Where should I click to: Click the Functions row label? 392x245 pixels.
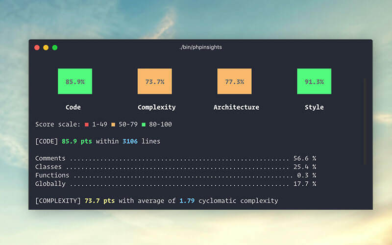51,175
